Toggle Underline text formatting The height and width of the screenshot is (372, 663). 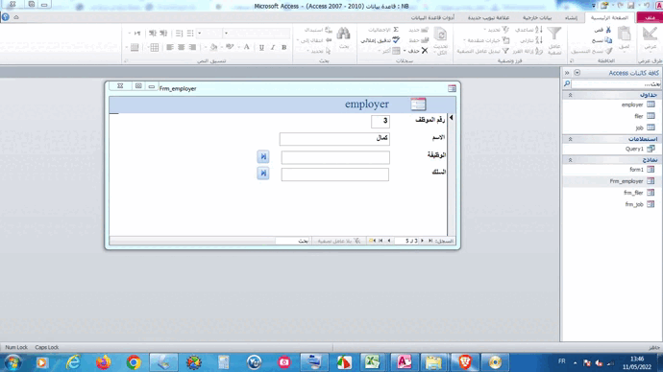(261, 48)
